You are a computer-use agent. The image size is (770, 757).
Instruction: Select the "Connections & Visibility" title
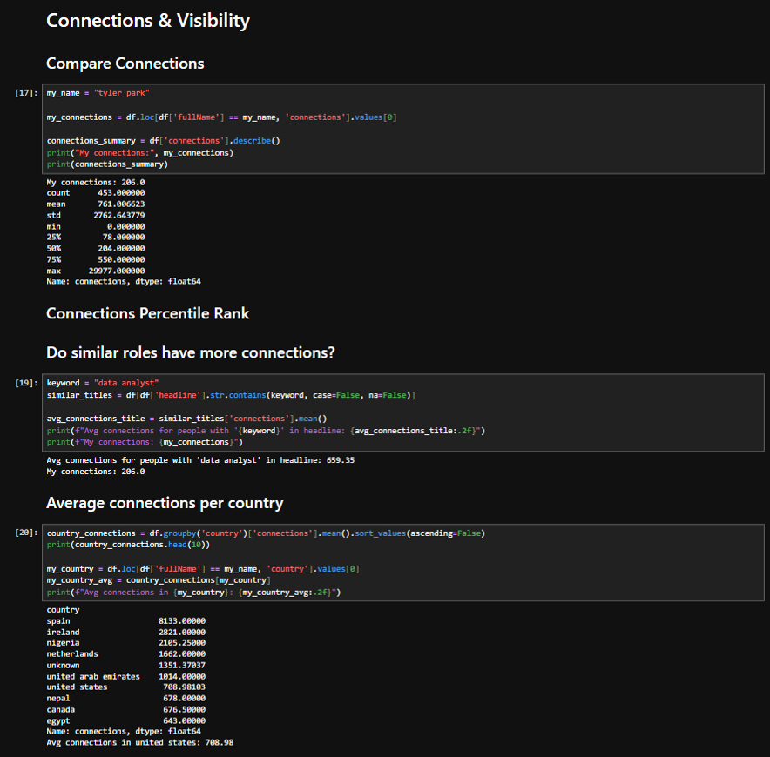pos(147,20)
